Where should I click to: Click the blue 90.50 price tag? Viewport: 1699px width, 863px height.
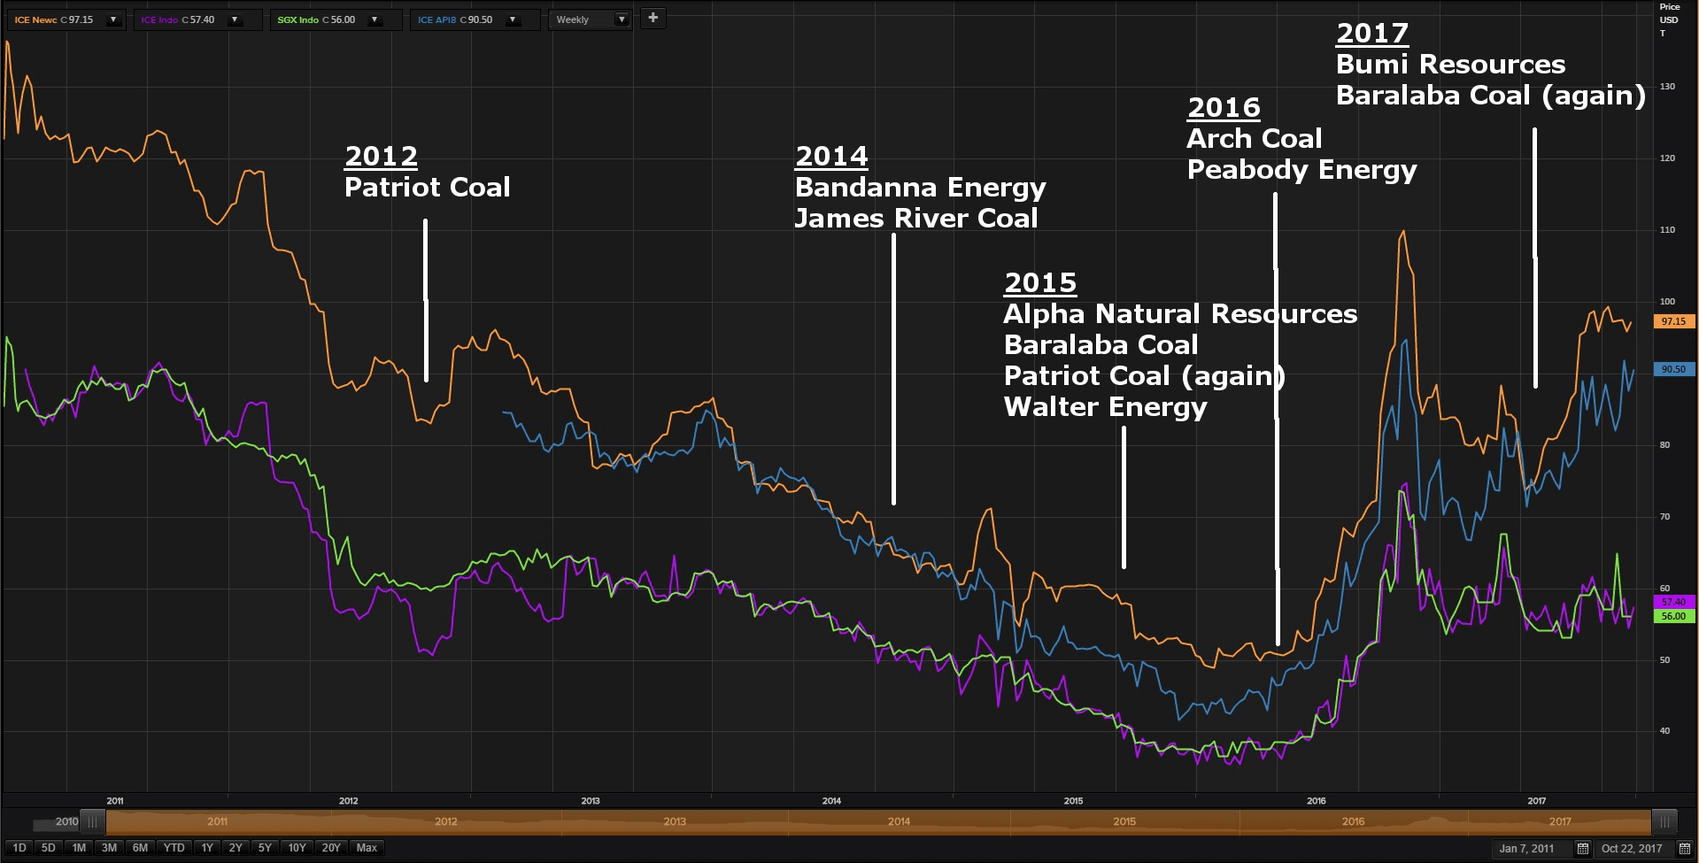click(x=1673, y=369)
